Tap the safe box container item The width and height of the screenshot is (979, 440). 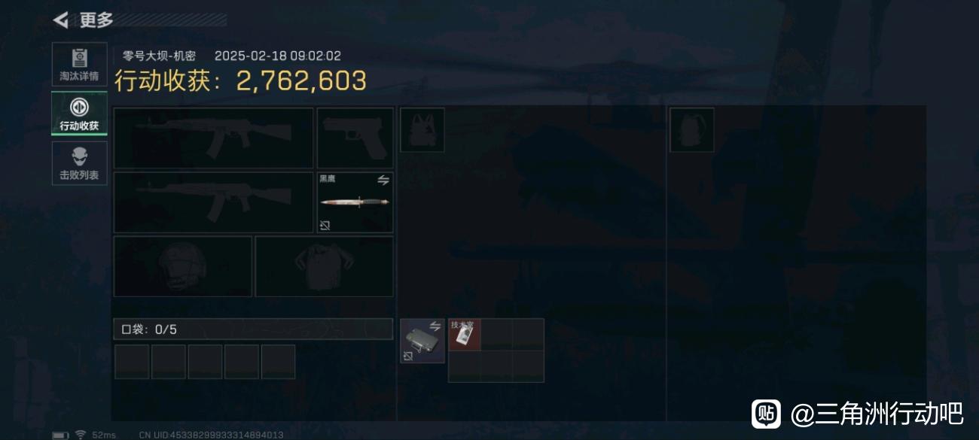click(422, 341)
